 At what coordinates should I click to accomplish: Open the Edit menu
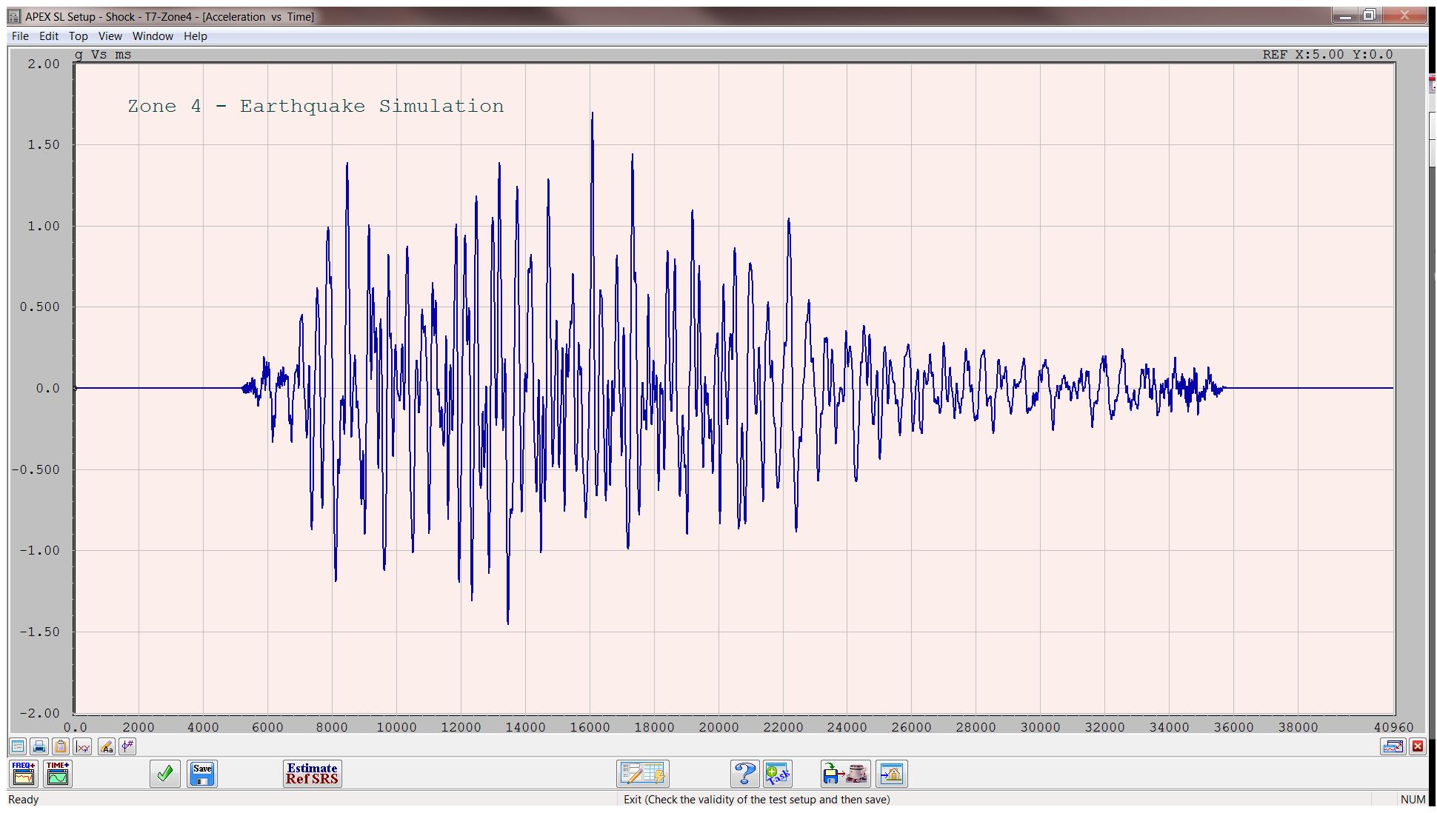(x=49, y=36)
